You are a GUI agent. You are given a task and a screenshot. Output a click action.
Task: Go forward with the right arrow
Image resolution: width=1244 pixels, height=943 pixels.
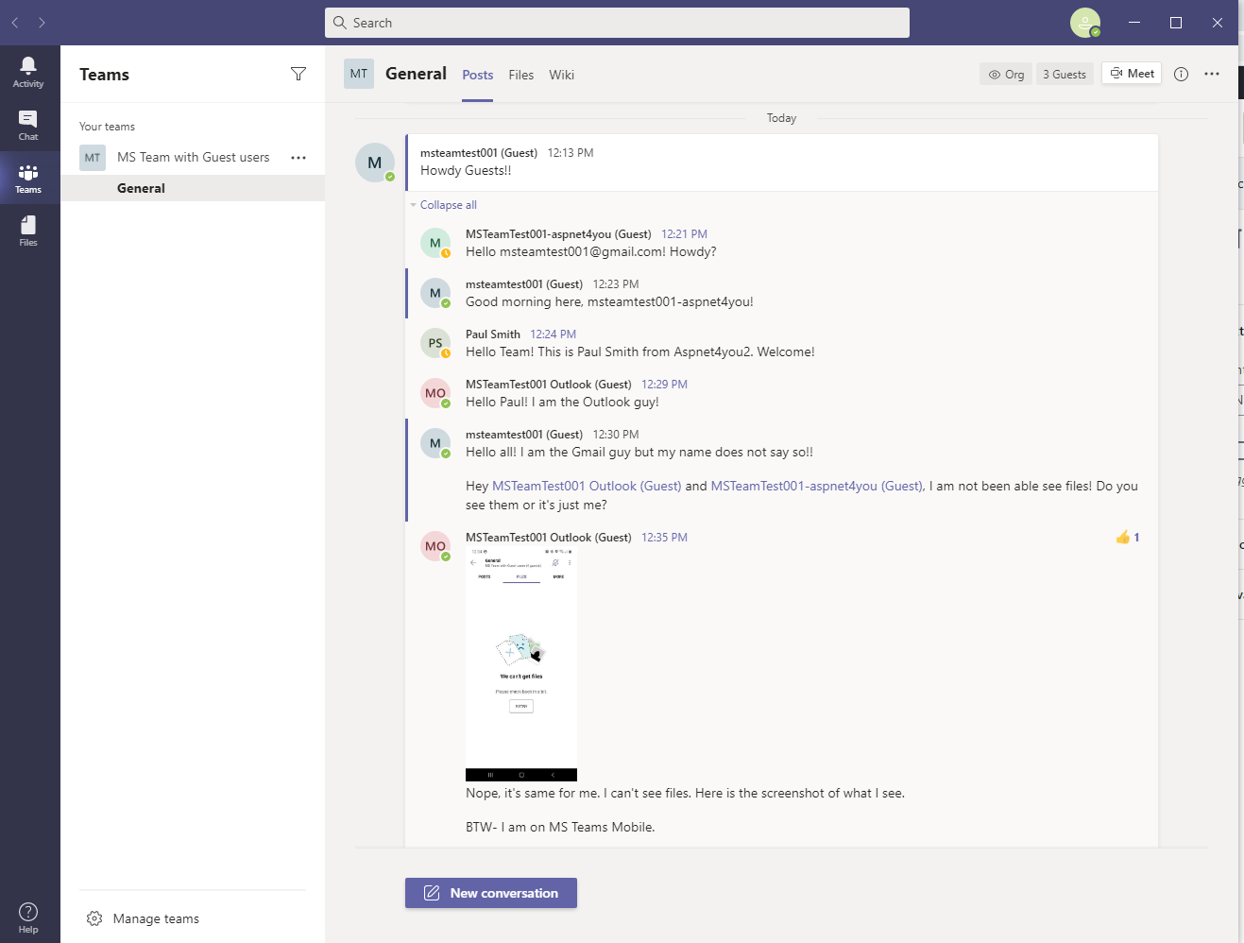pos(42,23)
